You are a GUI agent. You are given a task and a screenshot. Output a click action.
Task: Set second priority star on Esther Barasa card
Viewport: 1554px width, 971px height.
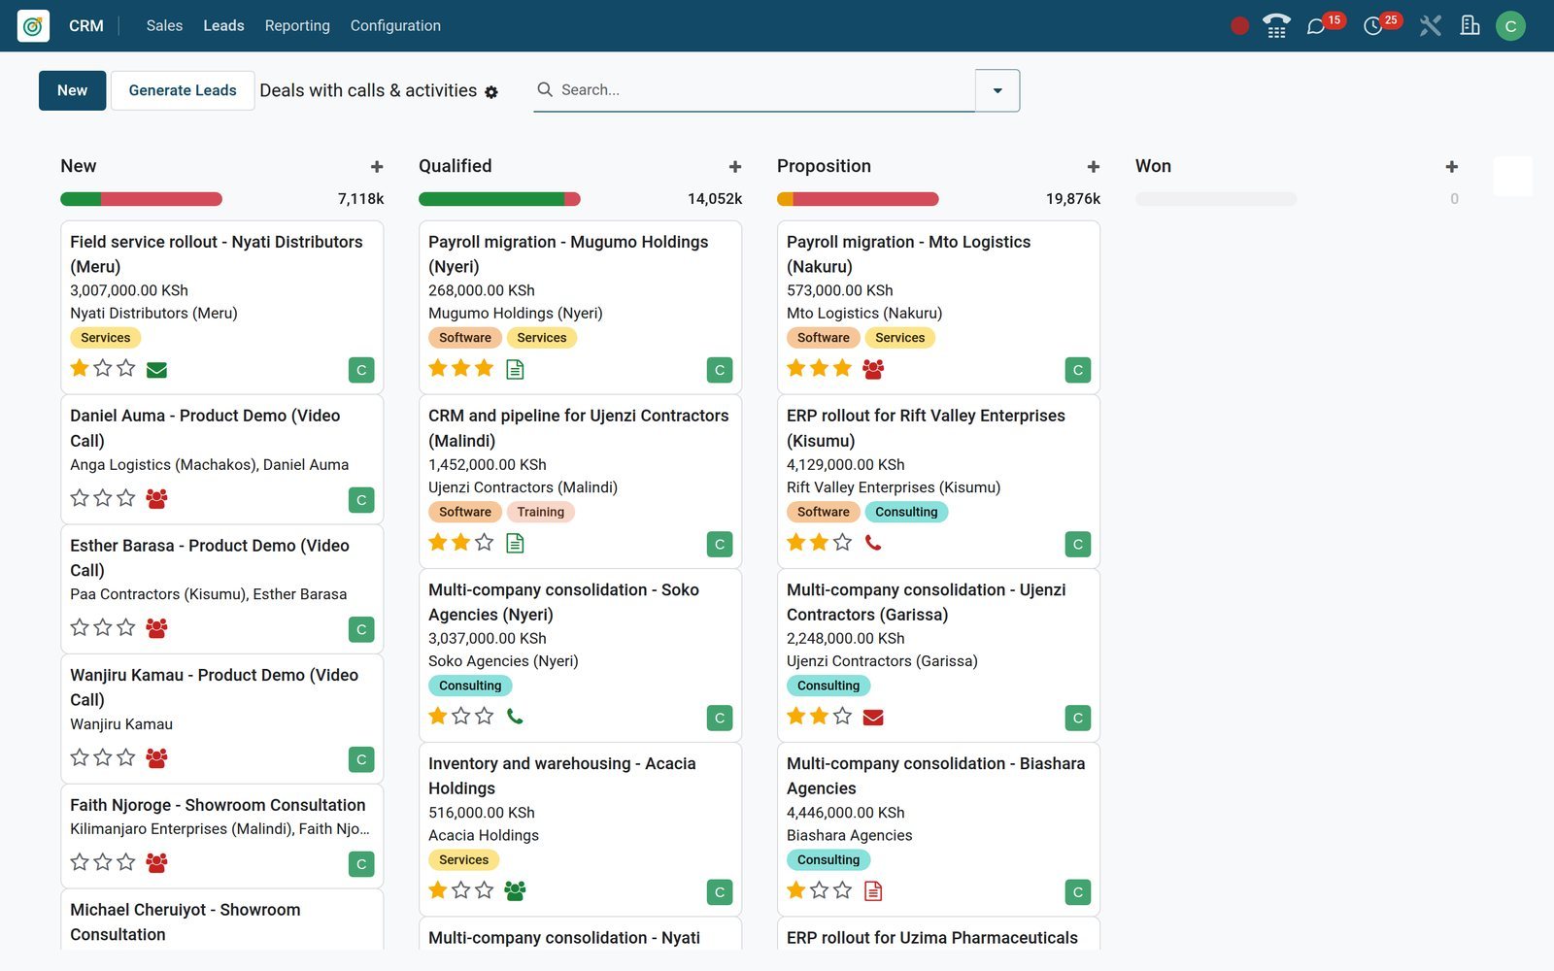[103, 627]
